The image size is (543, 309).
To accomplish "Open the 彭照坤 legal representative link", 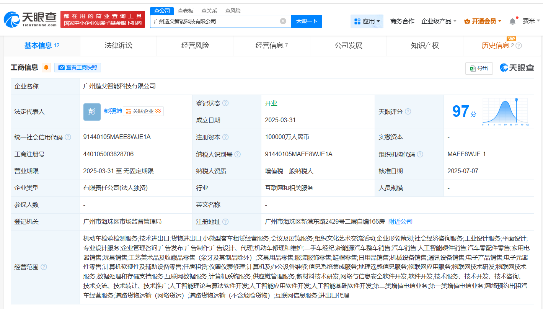I will click(113, 111).
